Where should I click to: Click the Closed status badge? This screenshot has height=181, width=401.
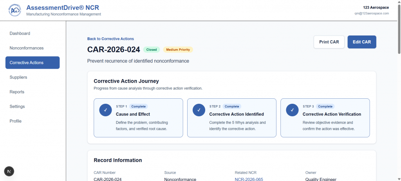(x=152, y=50)
